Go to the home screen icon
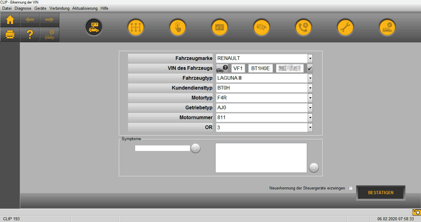 [10, 19]
